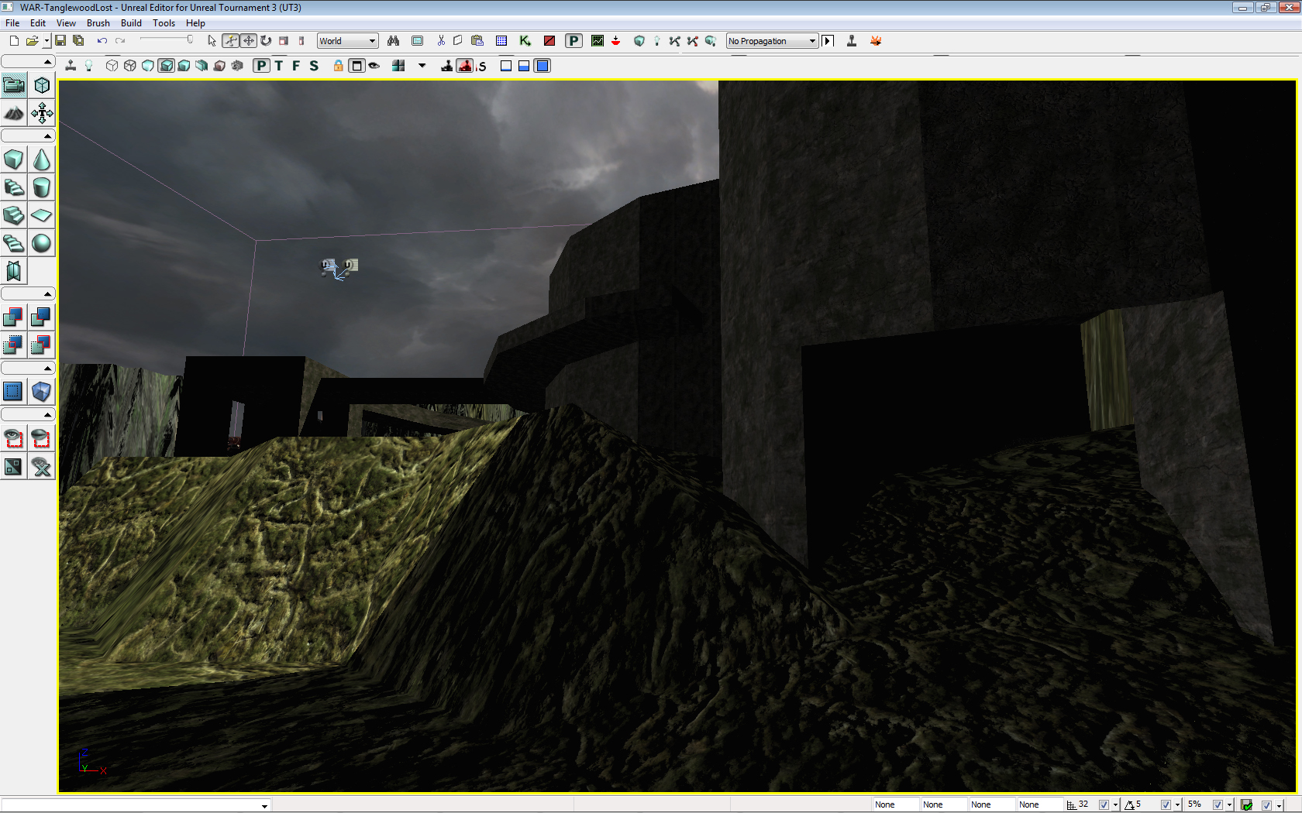Toggle real-time viewport joystick icon
Viewport: 1302px width, 813px height.
coord(71,66)
